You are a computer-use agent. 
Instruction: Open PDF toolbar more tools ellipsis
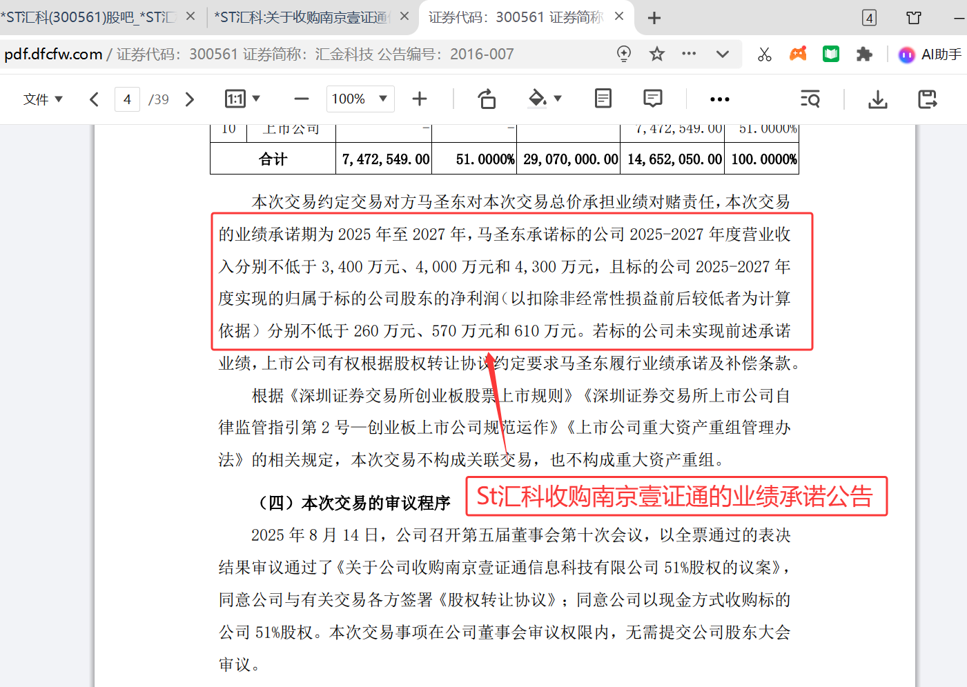(719, 99)
